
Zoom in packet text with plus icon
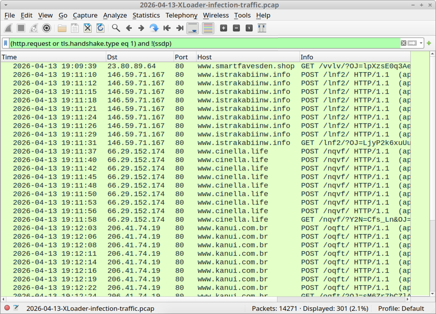point(224,28)
